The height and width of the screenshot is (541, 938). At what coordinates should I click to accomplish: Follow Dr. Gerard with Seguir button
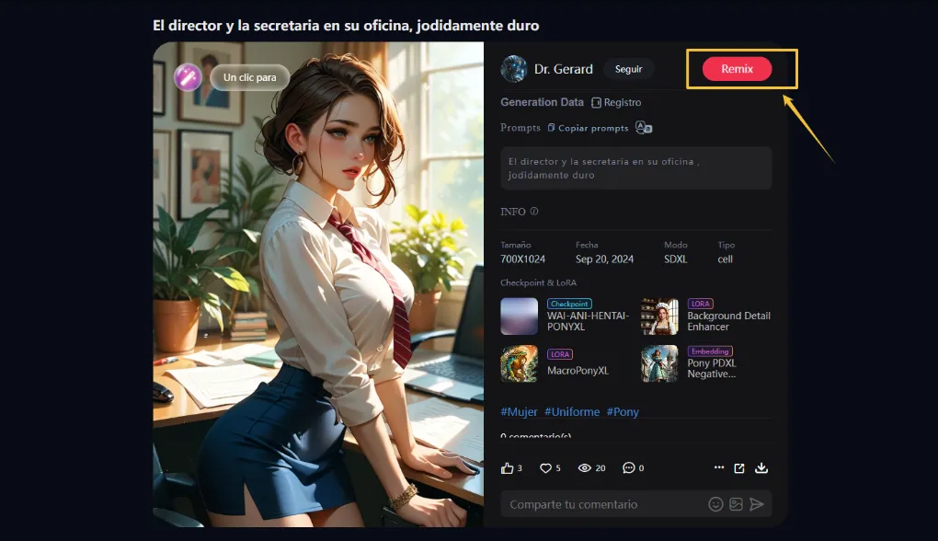click(628, 69)
